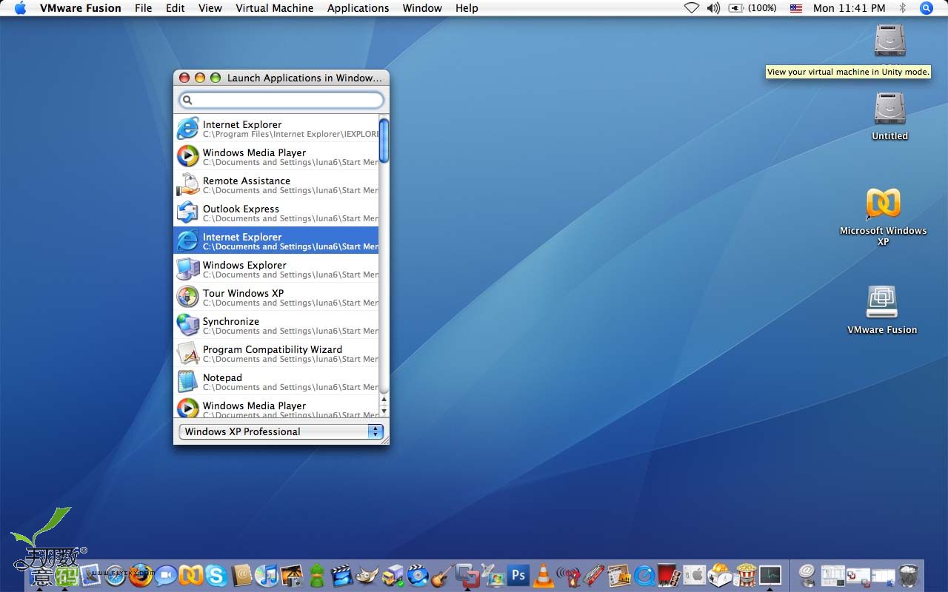Launch Firefox from the Dock
The height and width of the screenshot is (592, 948).
[x=141, y=575]
